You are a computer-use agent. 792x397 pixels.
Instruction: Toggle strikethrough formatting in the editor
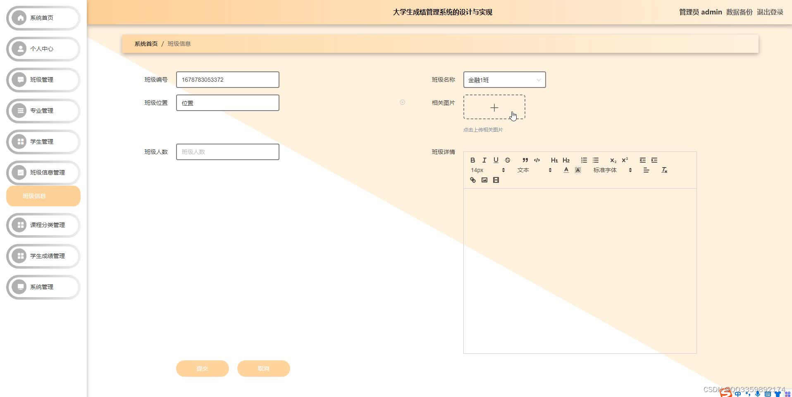click(507, 160)
